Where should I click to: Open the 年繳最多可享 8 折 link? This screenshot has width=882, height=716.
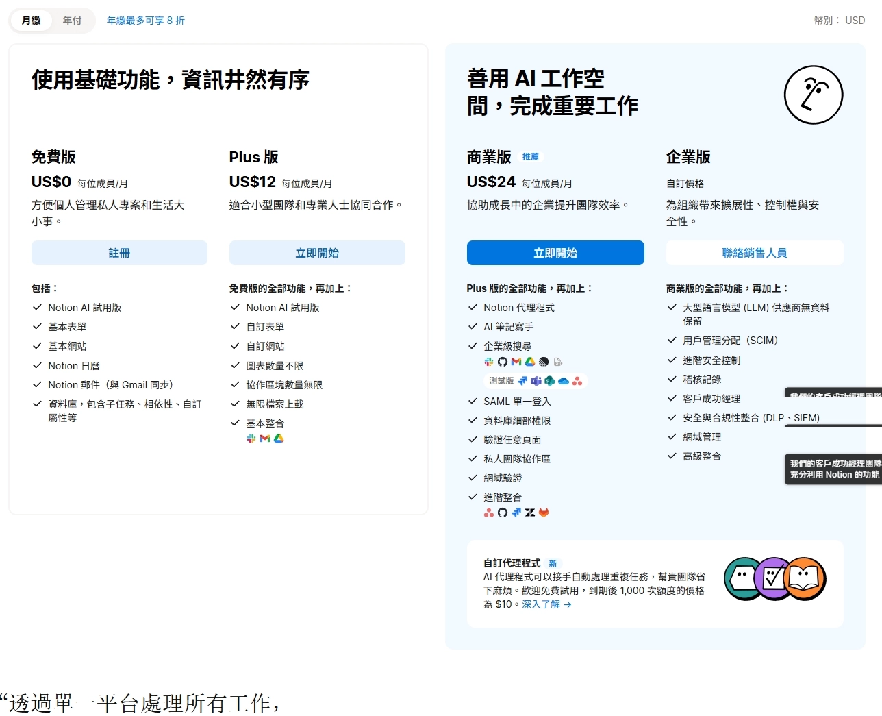click(145, 21)
